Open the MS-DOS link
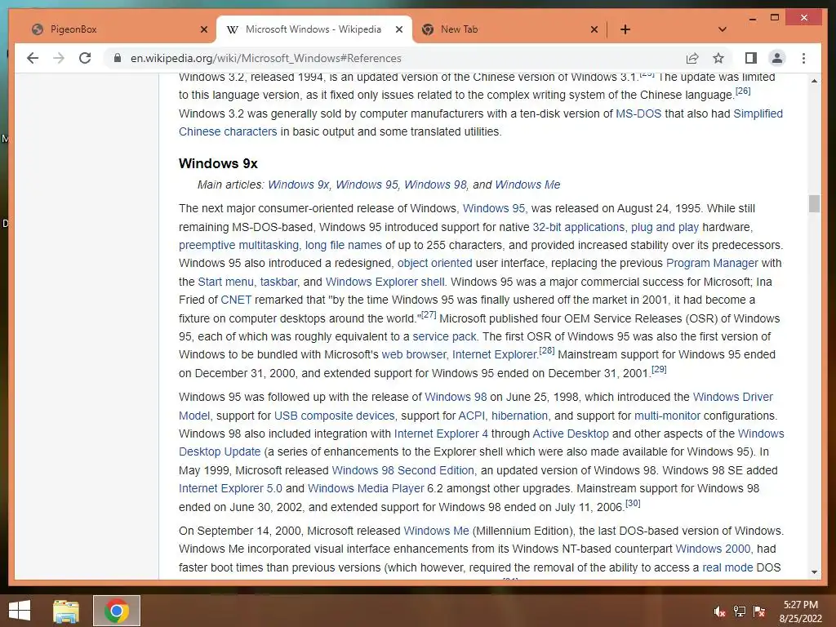Screen dimensions: 836x627 tap(638, 113)
